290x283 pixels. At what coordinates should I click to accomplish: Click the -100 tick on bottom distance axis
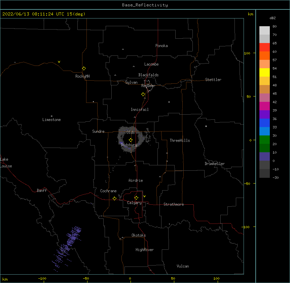42,278
